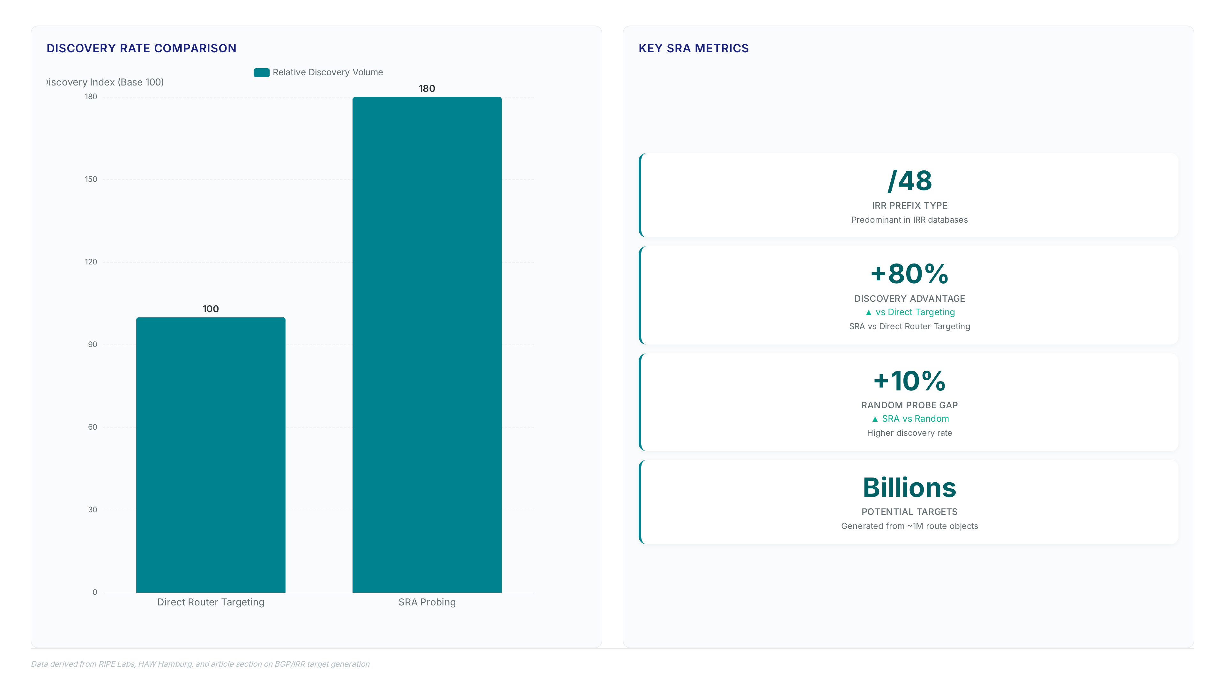Screen dimensions: 1225x689
Task: Click the 60 y-axis tick label
Action: pyautogui.click(x=92, y=427)
